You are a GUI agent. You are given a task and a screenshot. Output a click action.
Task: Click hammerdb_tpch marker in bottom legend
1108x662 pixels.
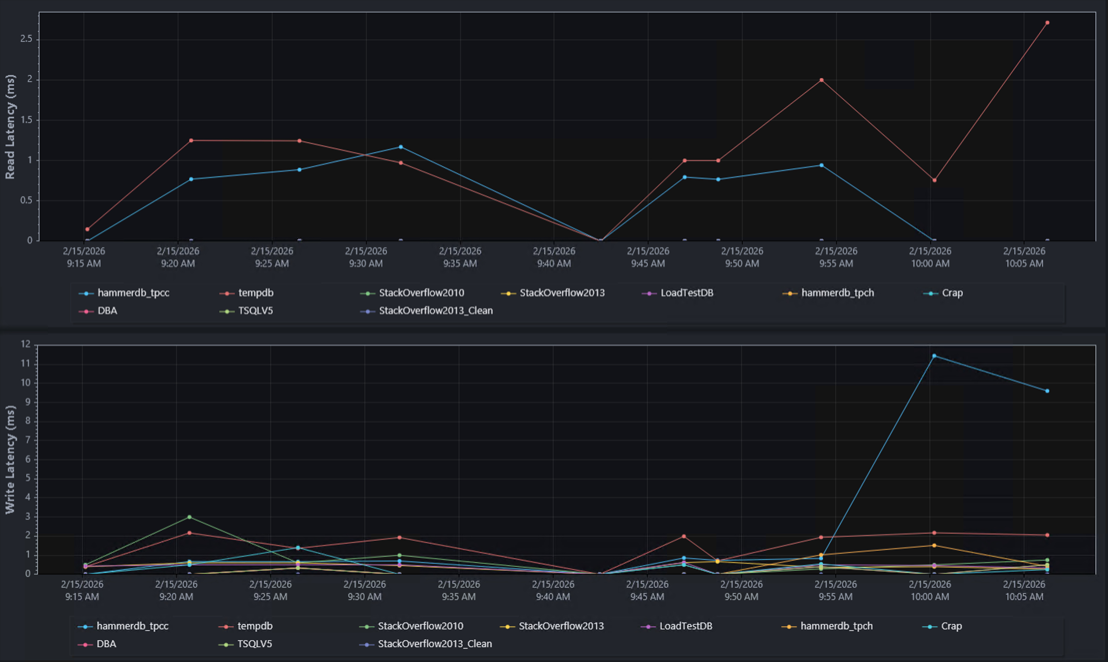(x=789, y=627)
